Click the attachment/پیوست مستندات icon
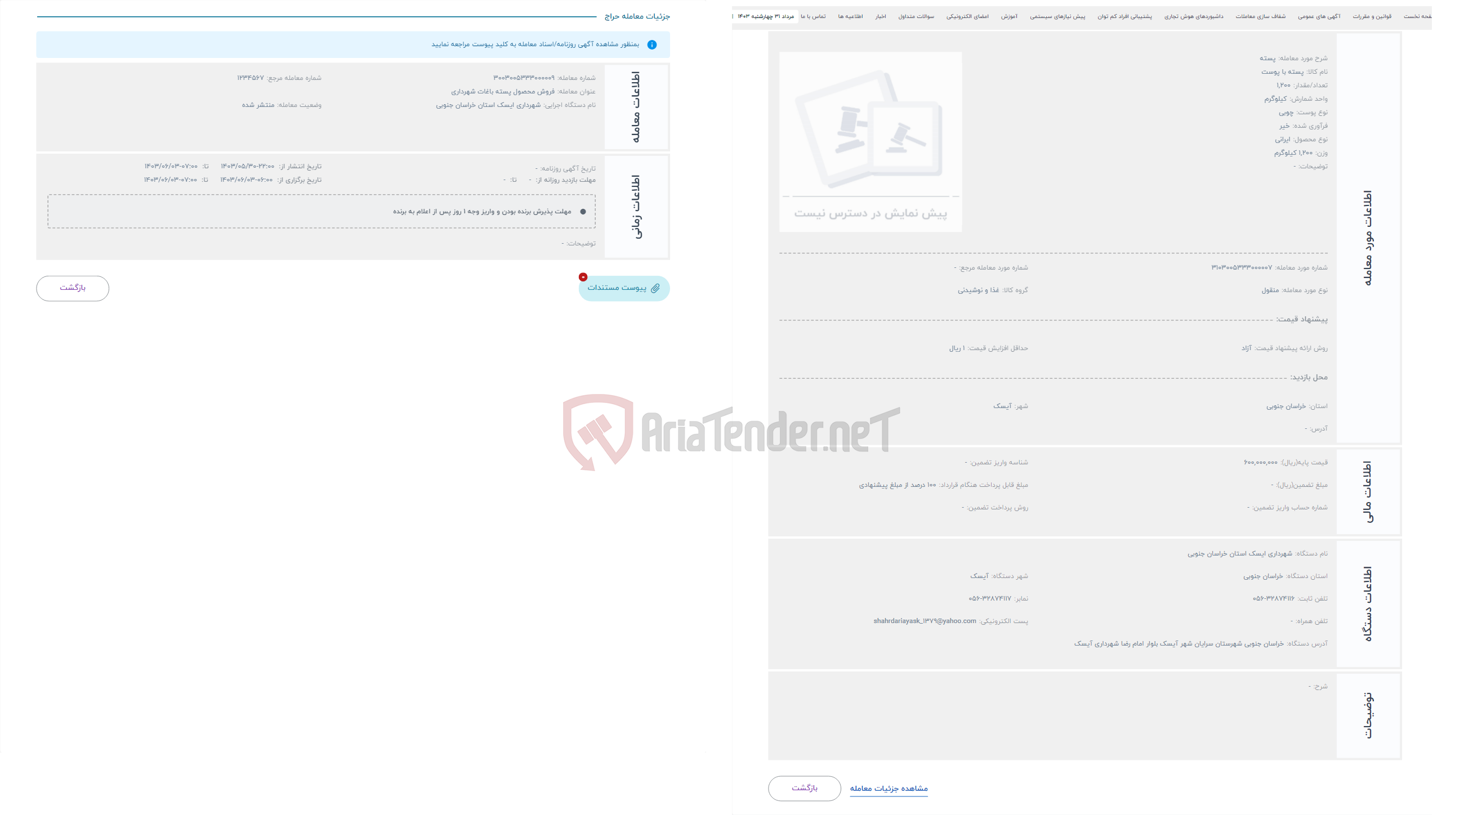 tap(623, 288)
